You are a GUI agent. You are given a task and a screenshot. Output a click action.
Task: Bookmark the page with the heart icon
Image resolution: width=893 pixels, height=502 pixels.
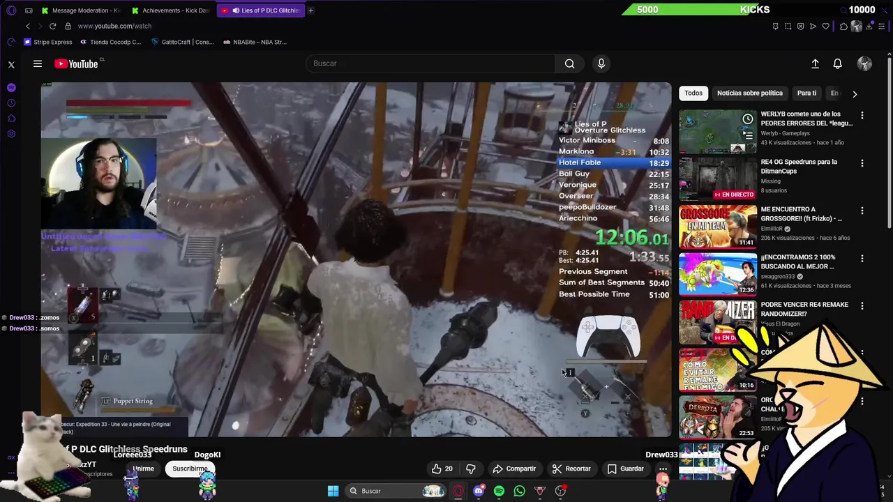[826, 26]
